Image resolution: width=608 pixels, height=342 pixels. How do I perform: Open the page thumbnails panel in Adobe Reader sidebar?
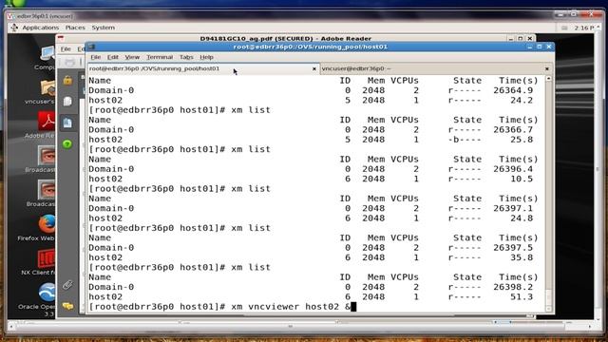67,102
